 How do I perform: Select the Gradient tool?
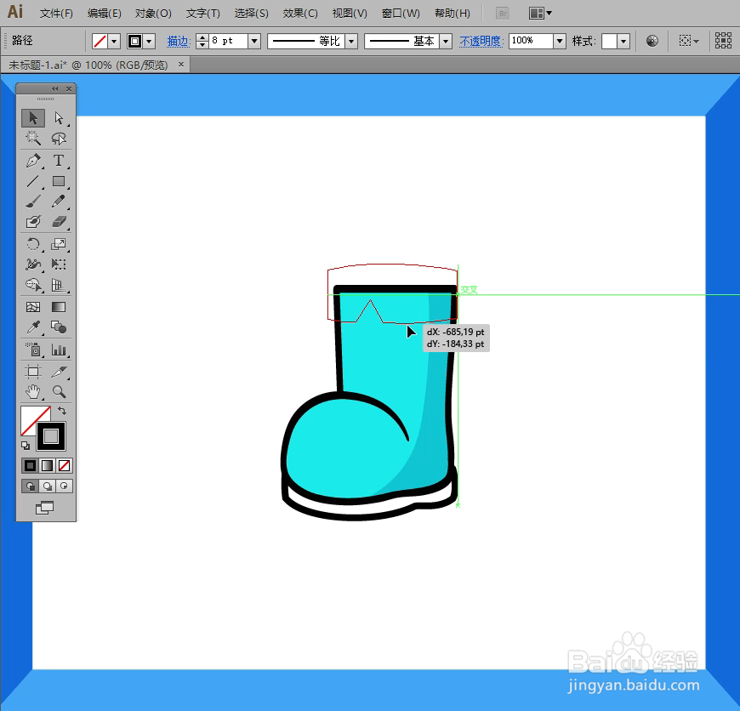(59, 307)
